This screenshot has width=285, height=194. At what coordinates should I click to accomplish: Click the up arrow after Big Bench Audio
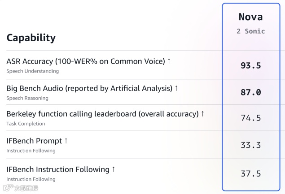pyautogui.click(x=176, y=88)
